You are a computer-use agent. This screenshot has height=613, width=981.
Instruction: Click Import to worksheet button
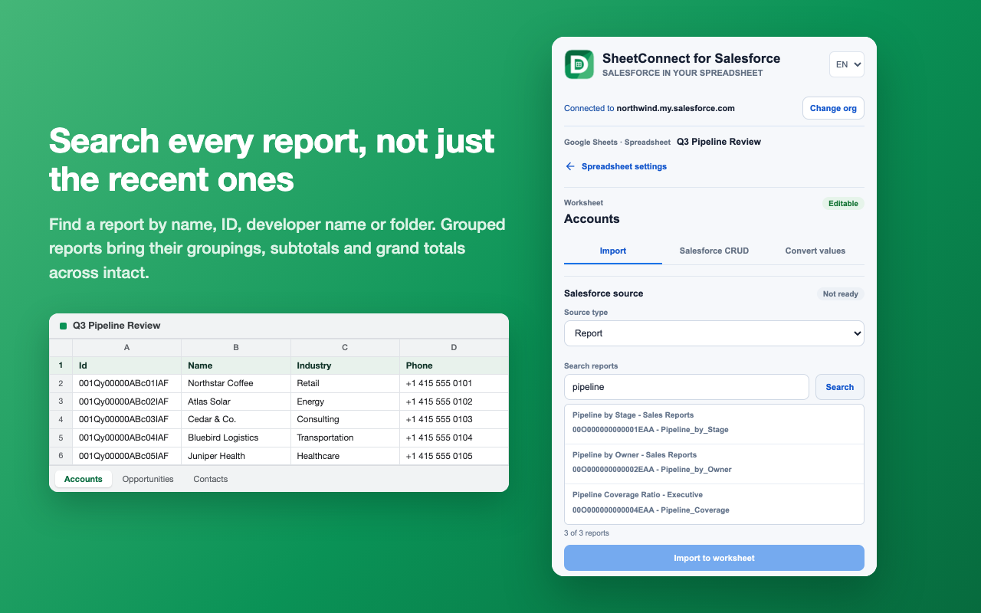(714, 558)
